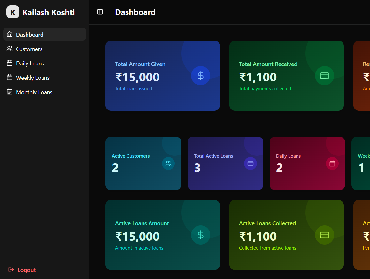
Task: Click 'Amount in active loans' text
Action: [139, 248]
